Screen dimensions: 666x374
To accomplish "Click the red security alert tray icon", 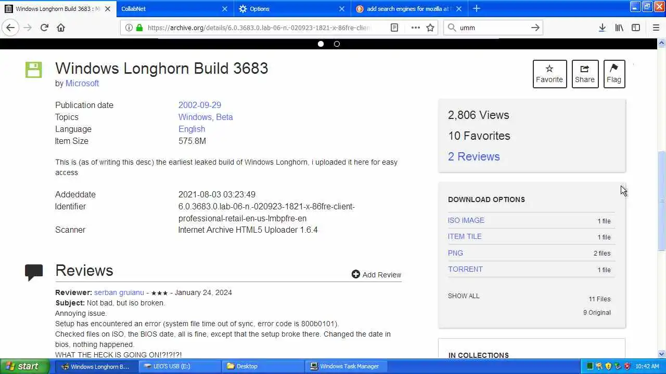I will click(x=627, y=366).
